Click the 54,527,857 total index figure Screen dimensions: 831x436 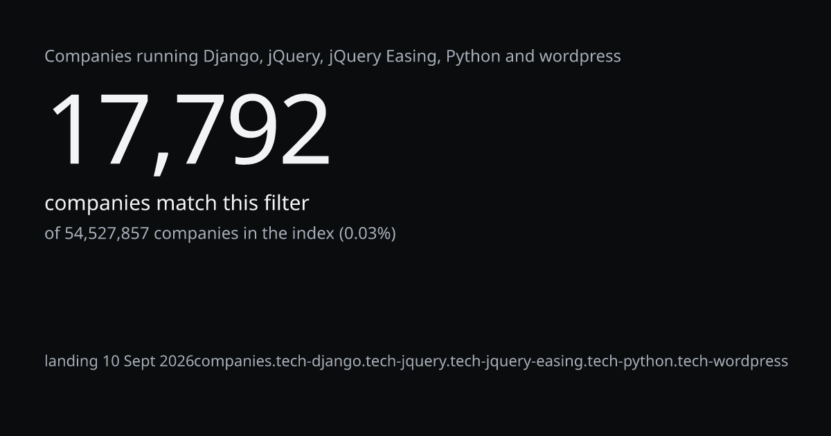107,234
